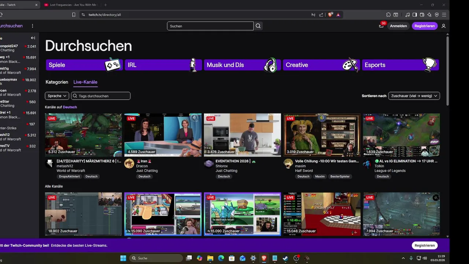Open the Creative category banner
Image resolution: width=469 pixels, height=264 pixels.
click(321, 65)
